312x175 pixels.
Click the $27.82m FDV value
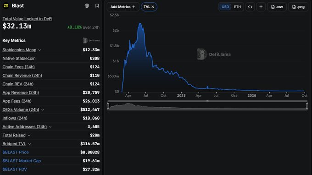click(91, 170)
